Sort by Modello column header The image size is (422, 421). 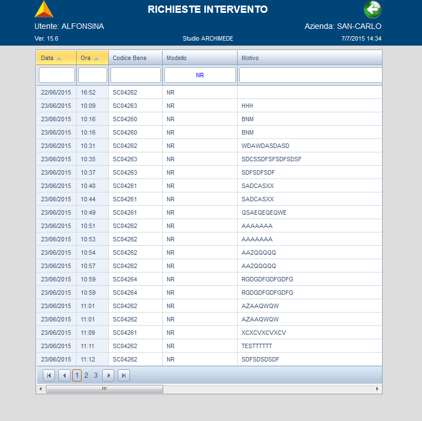pyautogui.click(x=200, y=58)
